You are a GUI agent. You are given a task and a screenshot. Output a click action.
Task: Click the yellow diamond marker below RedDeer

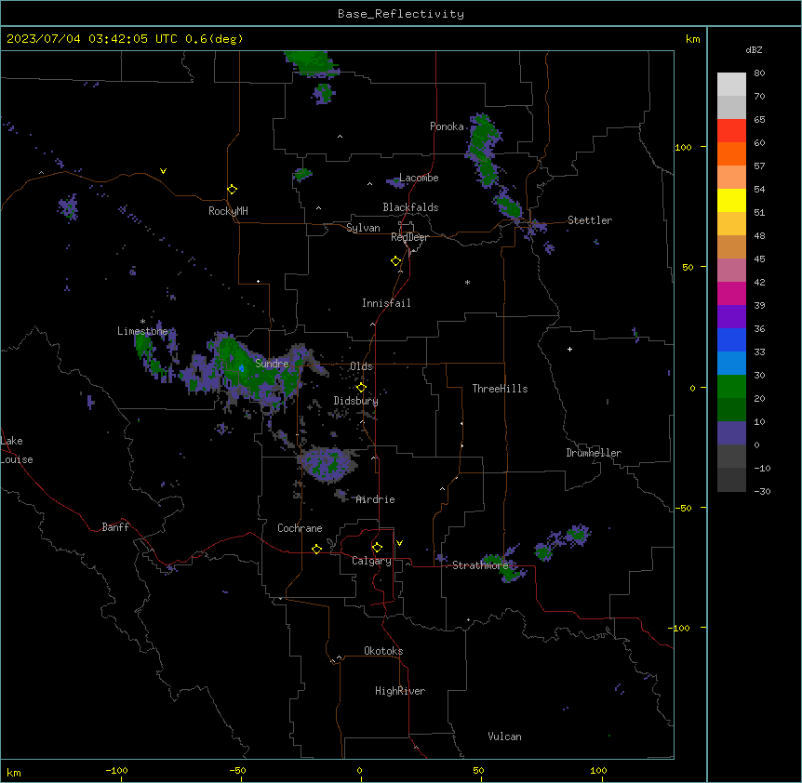click(x=396, y=261)
